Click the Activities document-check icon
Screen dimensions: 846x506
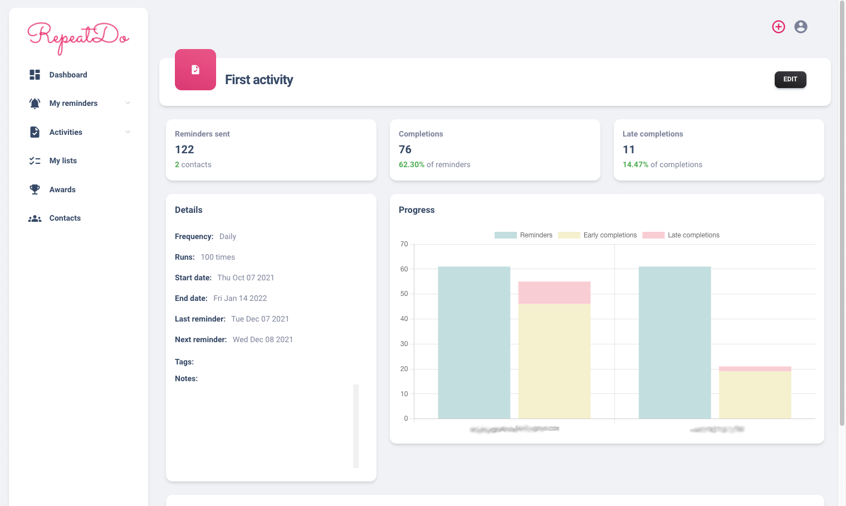35,132
